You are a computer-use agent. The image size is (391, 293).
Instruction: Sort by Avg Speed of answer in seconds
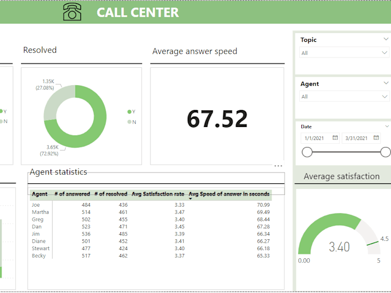click(229, 194)
